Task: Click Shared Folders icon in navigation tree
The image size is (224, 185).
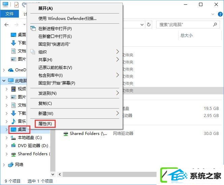Action: pos(13,154)
